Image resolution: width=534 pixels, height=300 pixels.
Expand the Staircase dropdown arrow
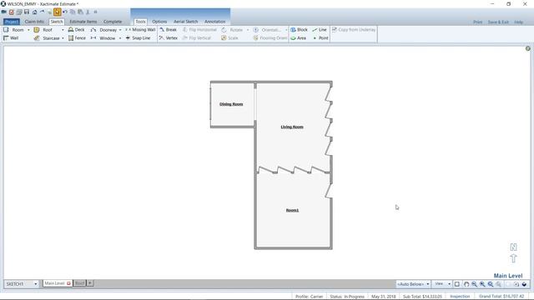(x=63, y=38)
